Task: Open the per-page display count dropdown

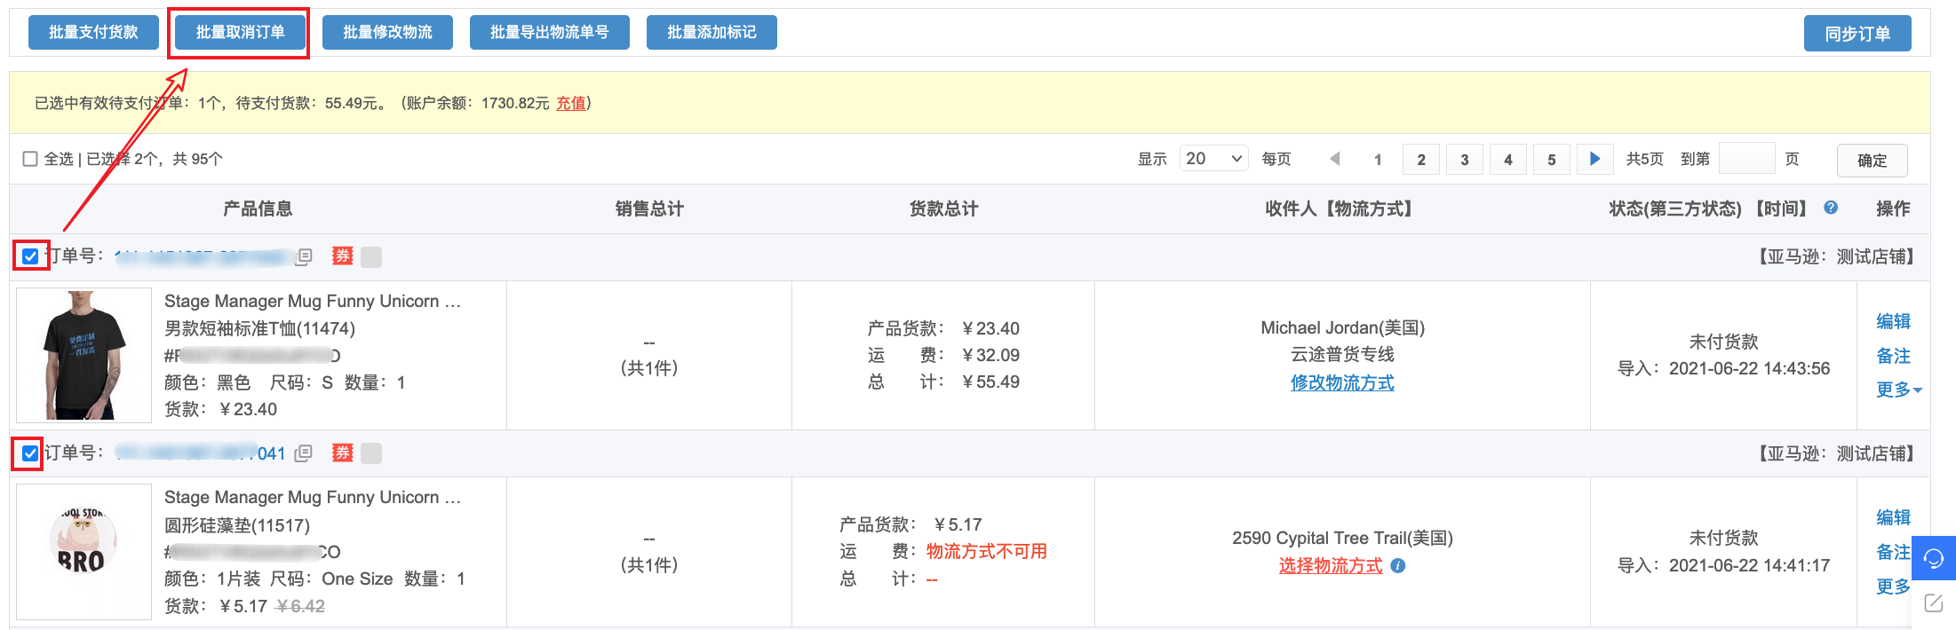Action: (1213, 159)
